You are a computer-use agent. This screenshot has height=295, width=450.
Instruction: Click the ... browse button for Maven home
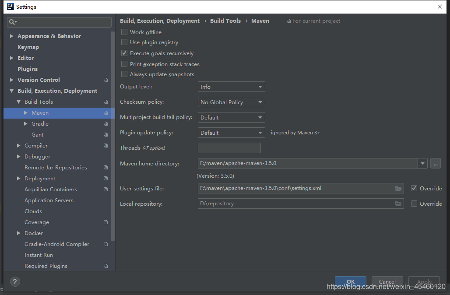pos(436,164)
